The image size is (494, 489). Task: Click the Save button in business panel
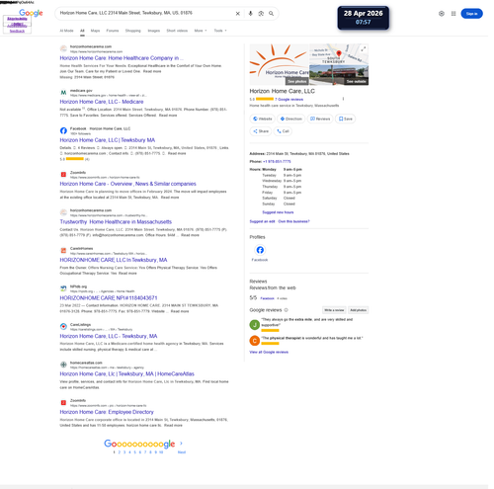(345, 119)
